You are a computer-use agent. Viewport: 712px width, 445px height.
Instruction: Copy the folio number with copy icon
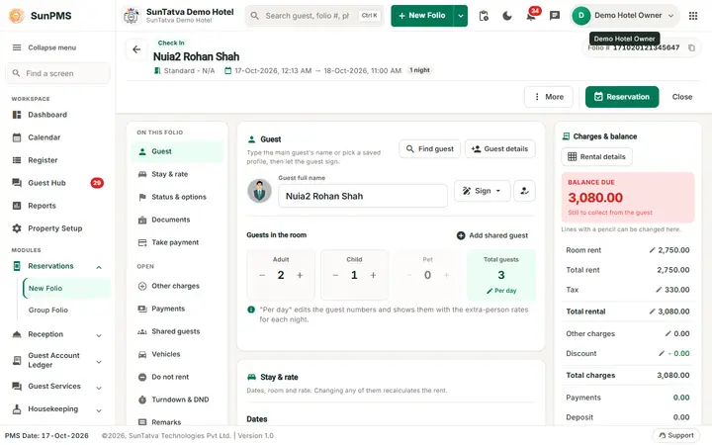691,47
